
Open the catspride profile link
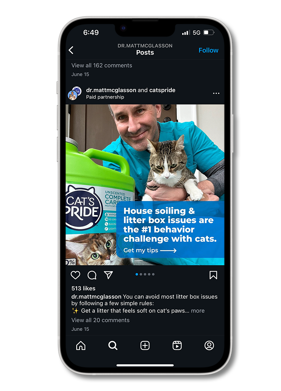[162, 90]
